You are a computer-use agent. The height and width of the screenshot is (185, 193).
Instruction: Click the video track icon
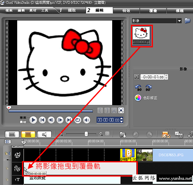point(17,155)
